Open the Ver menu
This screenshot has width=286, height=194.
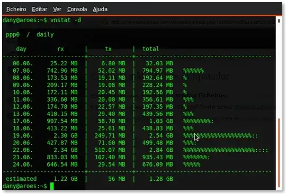click(x=57, y=9)
